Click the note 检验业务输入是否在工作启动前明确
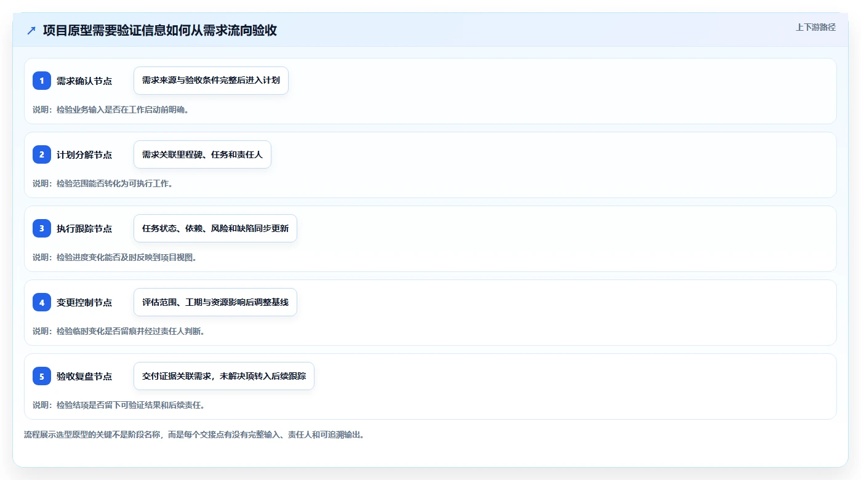Viewport: 861px width, 480px height. pos(111,110)
